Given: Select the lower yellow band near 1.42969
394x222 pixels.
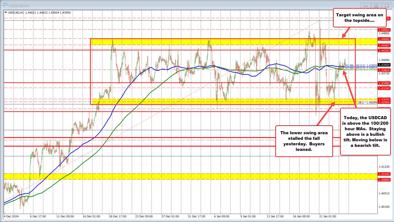Looking at the screenshot, I should [185, 101].
